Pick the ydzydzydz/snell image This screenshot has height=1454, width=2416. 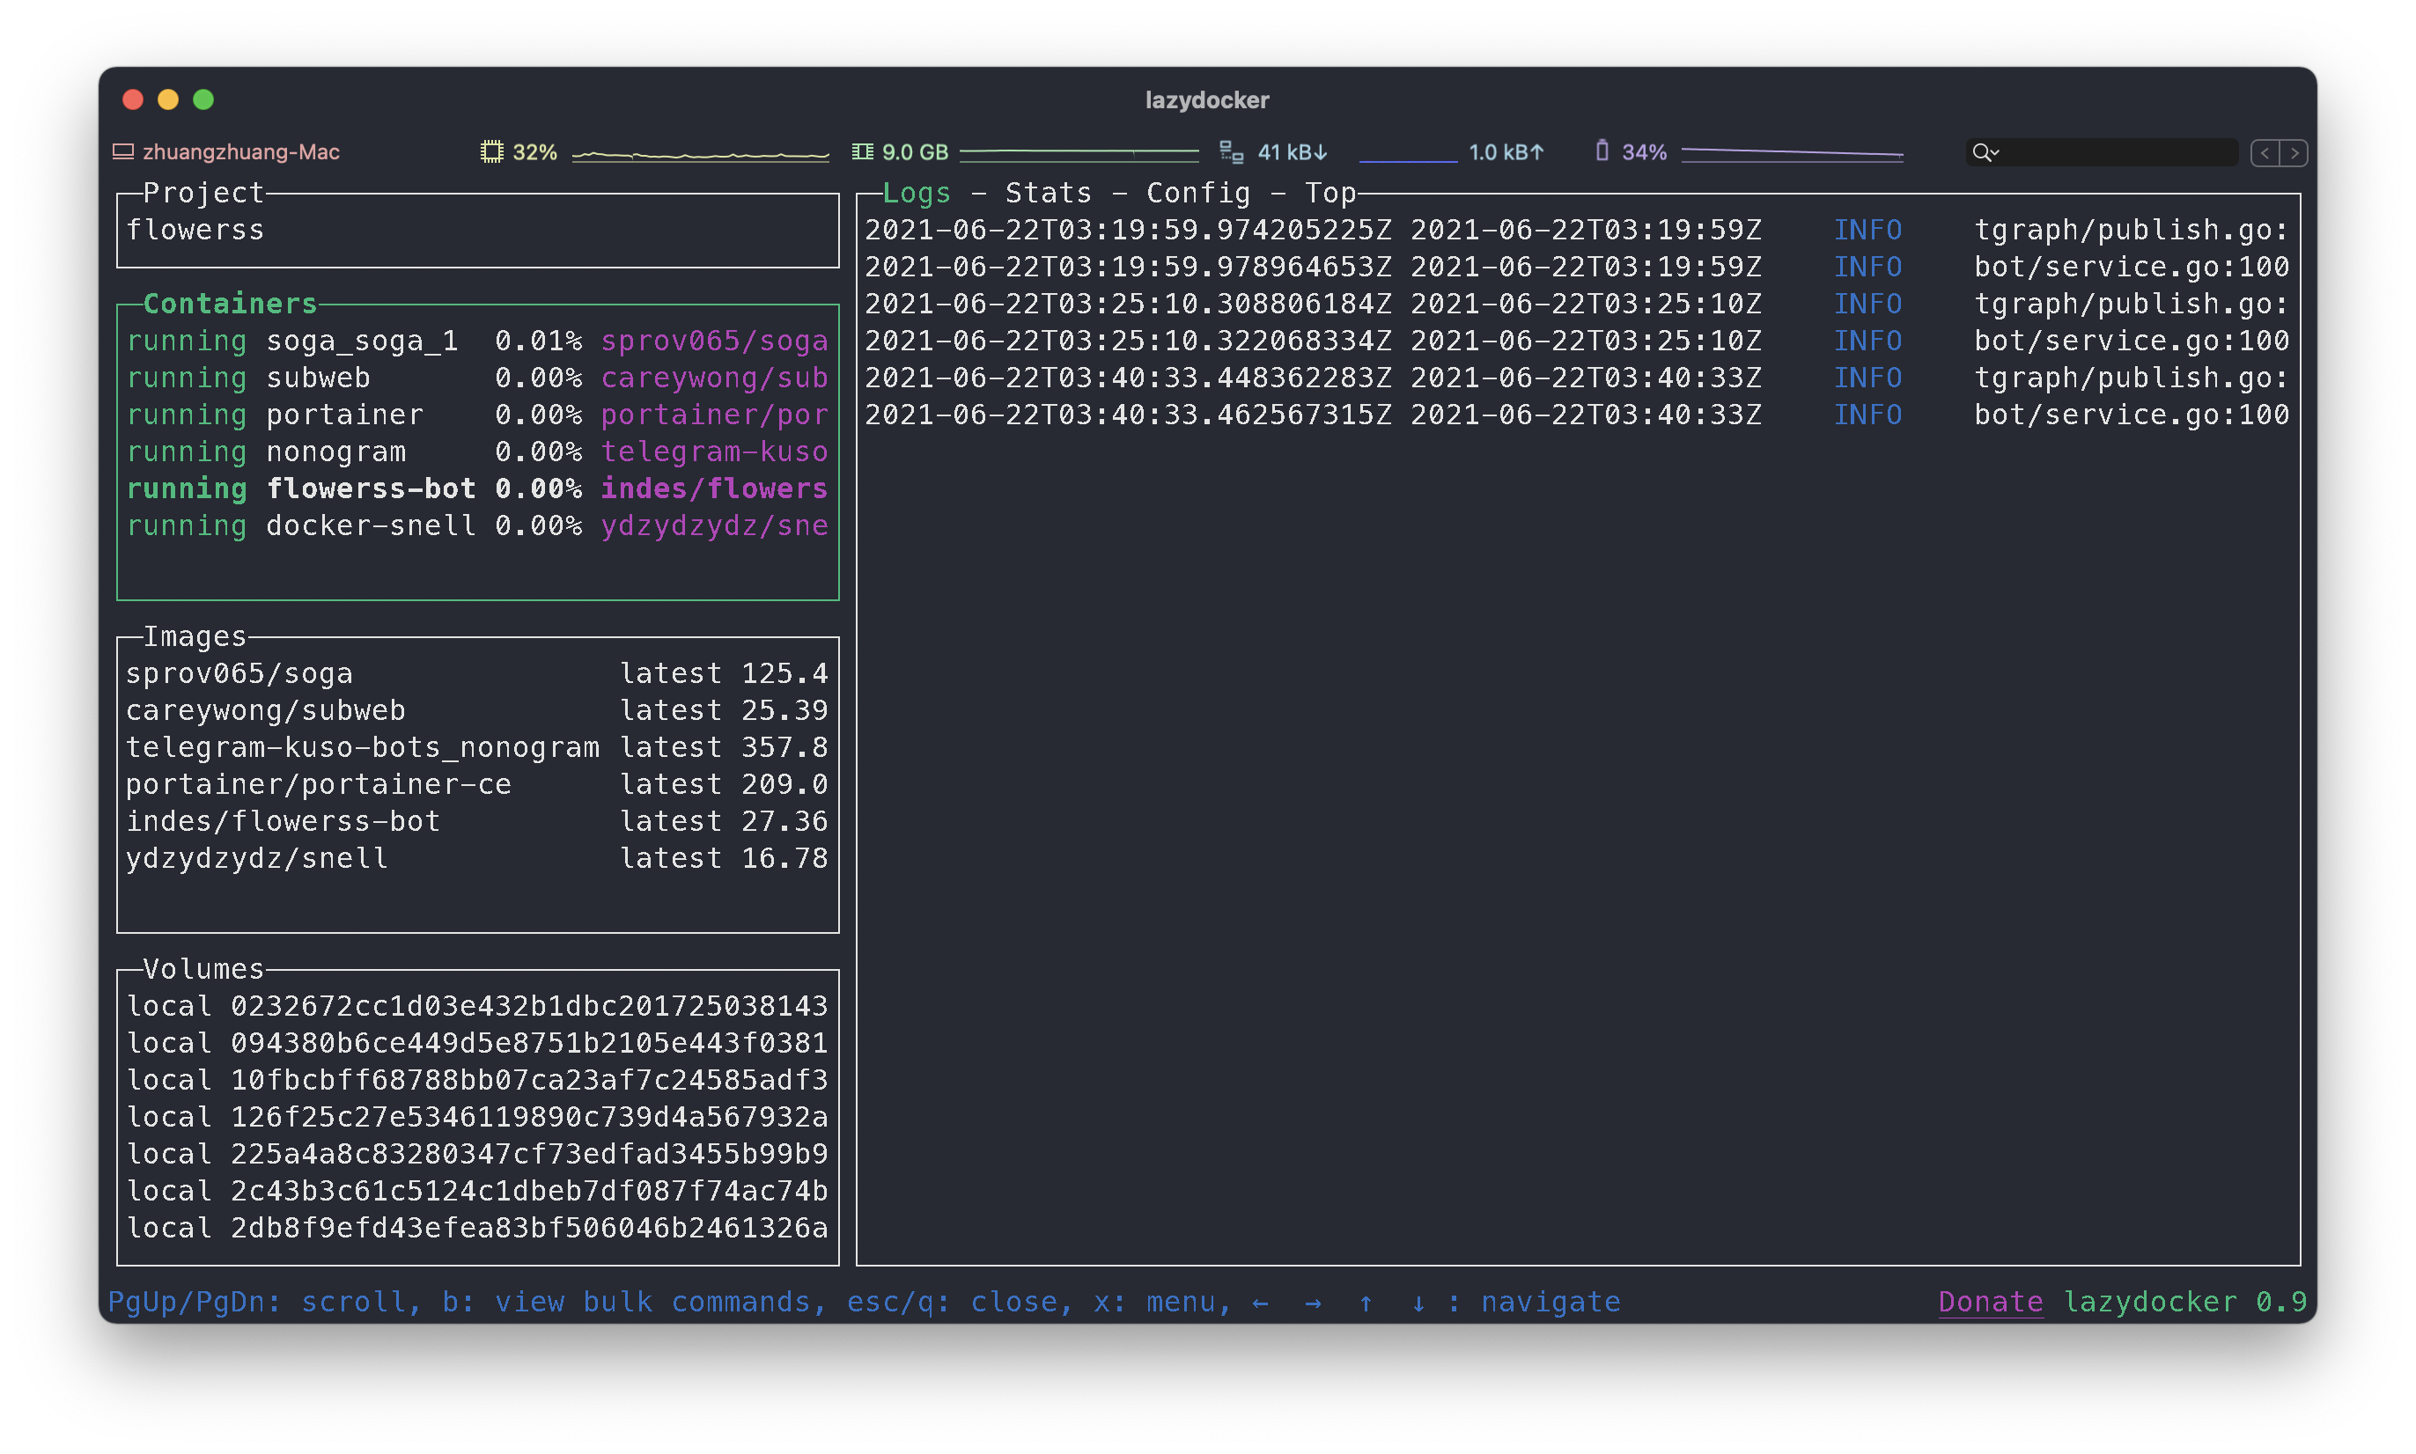click(477, 858)
